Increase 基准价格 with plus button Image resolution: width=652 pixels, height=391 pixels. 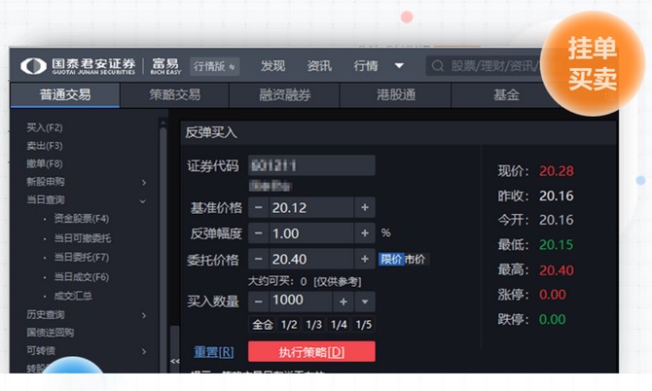click(365, 207)
